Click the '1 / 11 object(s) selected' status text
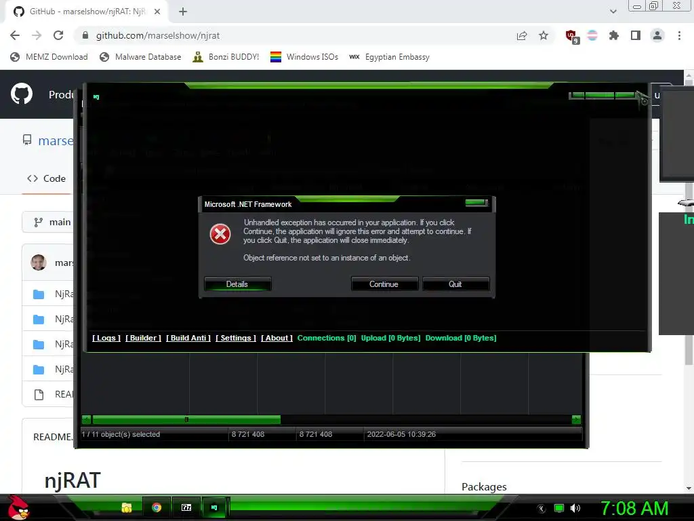This screenshot has width=694, height=521. [121, 434]
